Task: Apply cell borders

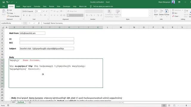Action: coord(35,15)
